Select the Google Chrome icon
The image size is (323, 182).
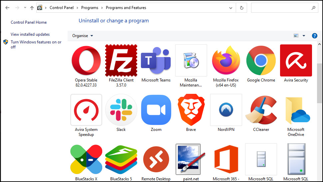click(261, 60)
